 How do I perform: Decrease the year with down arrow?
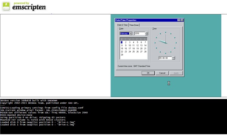[146, 34]
